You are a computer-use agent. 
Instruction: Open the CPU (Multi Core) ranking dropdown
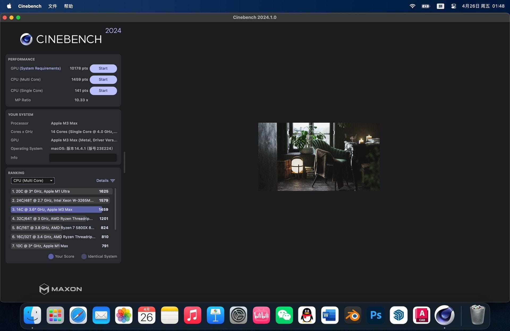[33, 180]
